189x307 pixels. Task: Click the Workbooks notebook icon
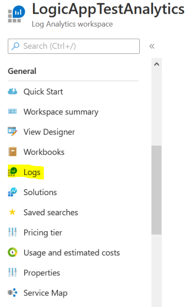12,152
